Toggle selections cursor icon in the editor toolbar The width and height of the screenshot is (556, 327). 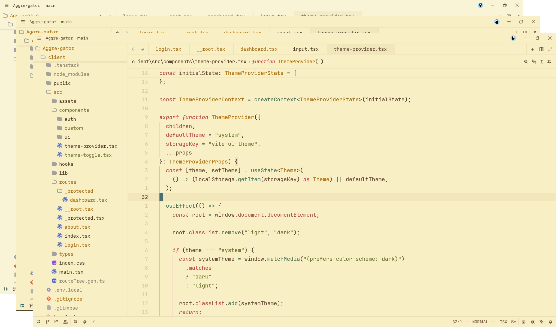click(542, 62)
